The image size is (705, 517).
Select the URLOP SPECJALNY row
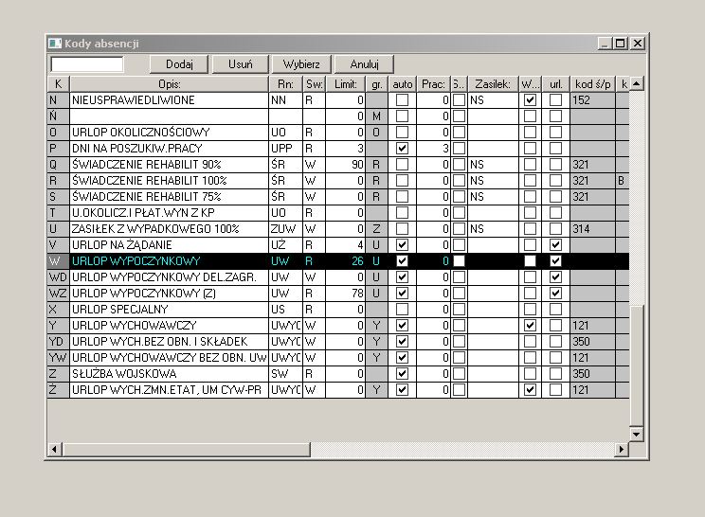coord(169,309)
